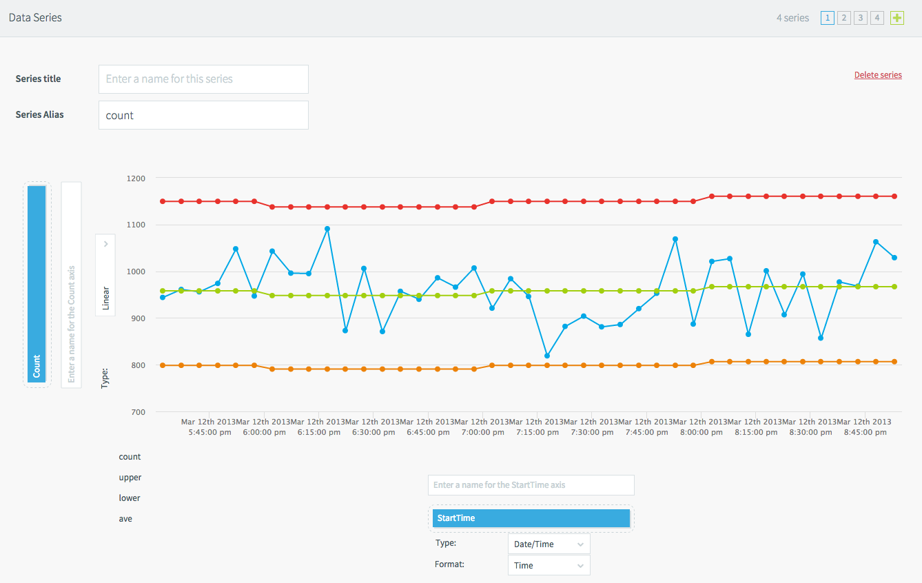Select the blue StartTime axis chip
Viewport: 922px width, 583px height.
[531, 518]
